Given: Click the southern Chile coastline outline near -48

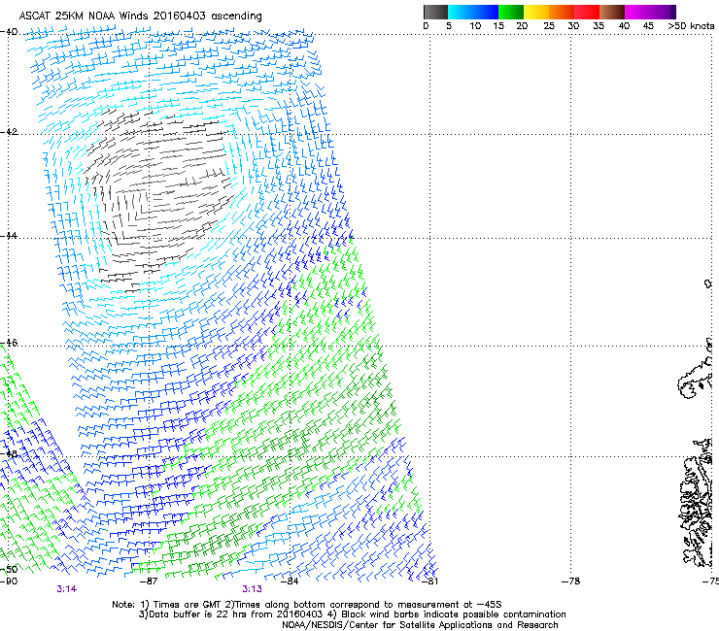Looking at the screenshot, I should [697, 502].
